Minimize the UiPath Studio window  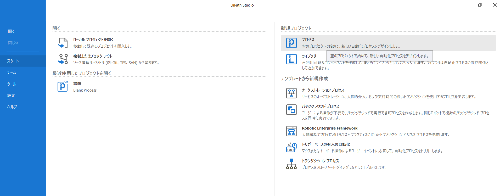(465, 5)
